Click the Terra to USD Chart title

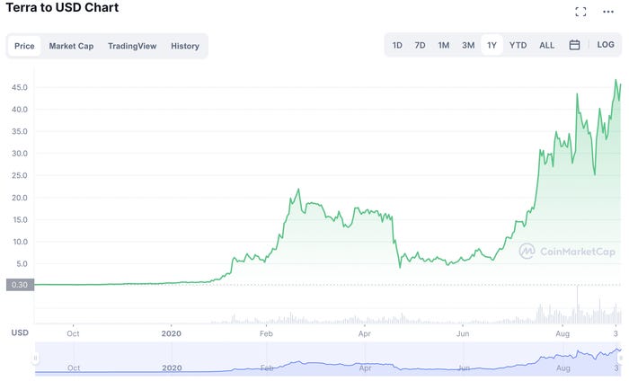coord(62,7)
